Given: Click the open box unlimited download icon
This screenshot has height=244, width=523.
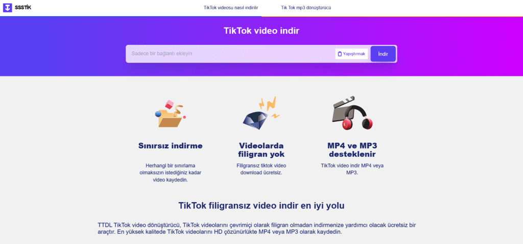Looking at the screenshot, I should point(170,114).
